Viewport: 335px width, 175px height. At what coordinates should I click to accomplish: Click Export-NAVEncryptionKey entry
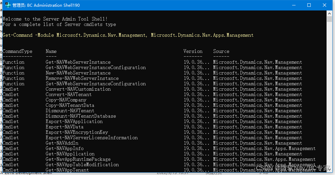(x=77, y=132)
